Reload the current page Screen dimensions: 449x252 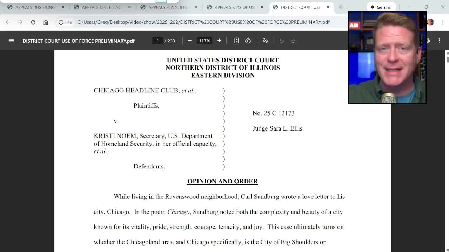[33, 22]
